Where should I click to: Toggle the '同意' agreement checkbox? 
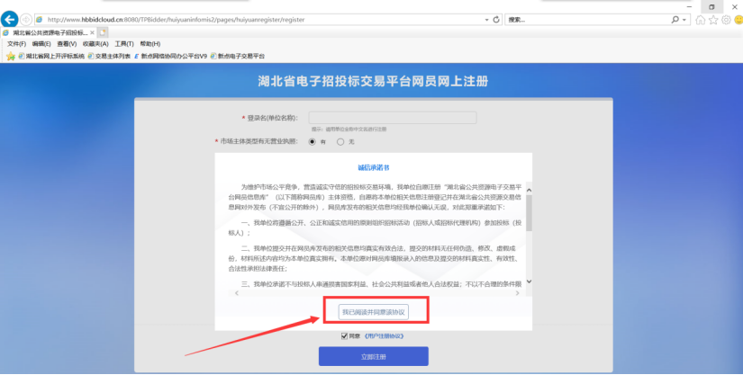[344, 336]
